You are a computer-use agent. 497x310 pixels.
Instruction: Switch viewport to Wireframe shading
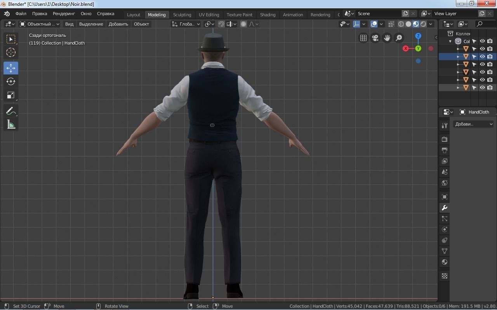tap(401, 24)
